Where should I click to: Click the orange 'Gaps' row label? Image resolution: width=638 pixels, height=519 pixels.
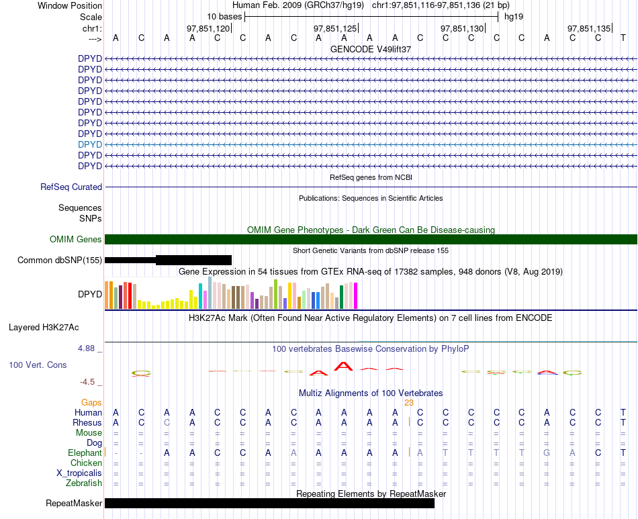click(x=91, y=403)
